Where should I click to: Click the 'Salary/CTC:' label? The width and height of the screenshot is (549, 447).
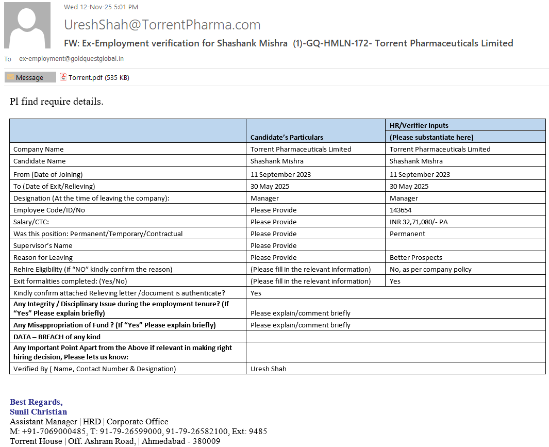point(31,222)
